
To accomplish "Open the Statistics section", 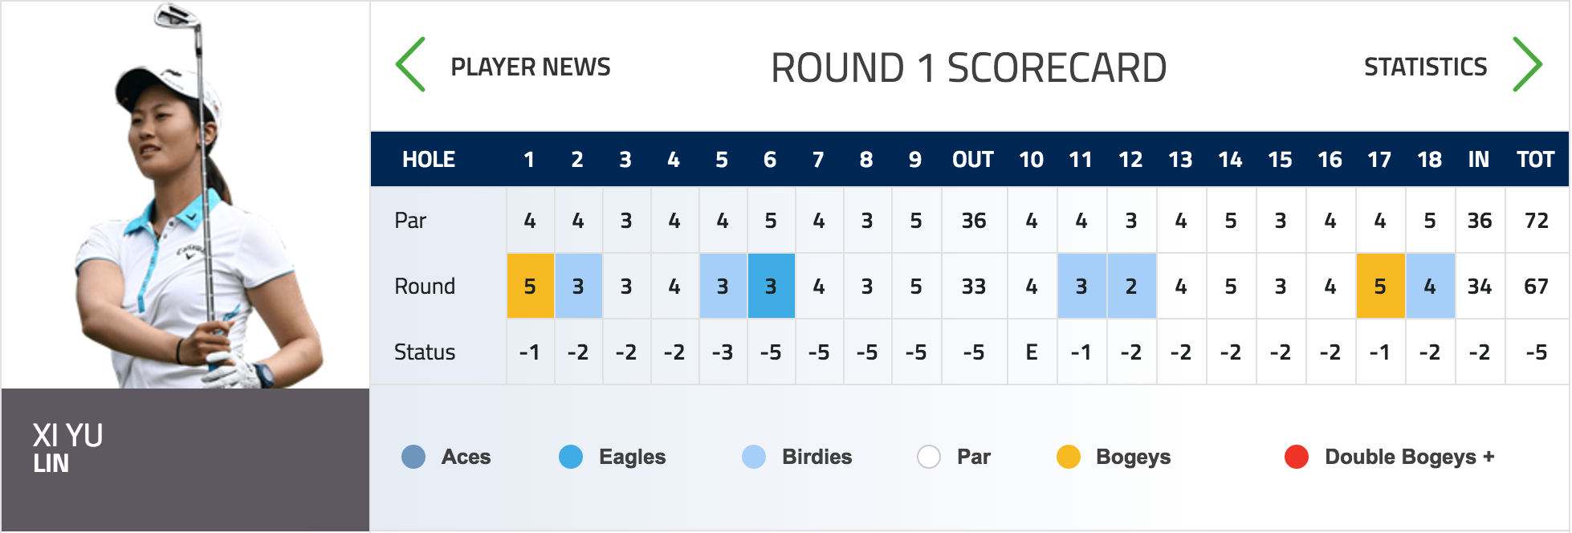I will (x=1425, y=67).
